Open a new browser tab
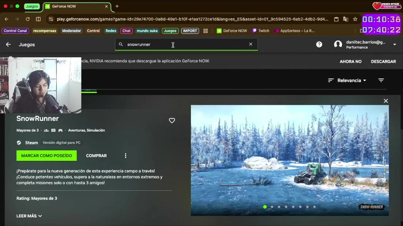403x226 pixels. point(117,6)
